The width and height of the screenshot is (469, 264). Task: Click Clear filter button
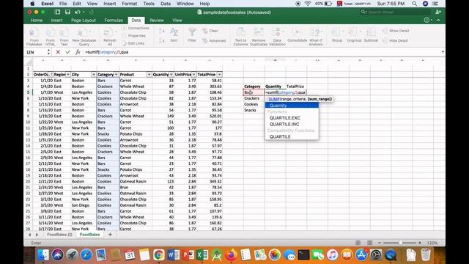(x=210, y=31)
